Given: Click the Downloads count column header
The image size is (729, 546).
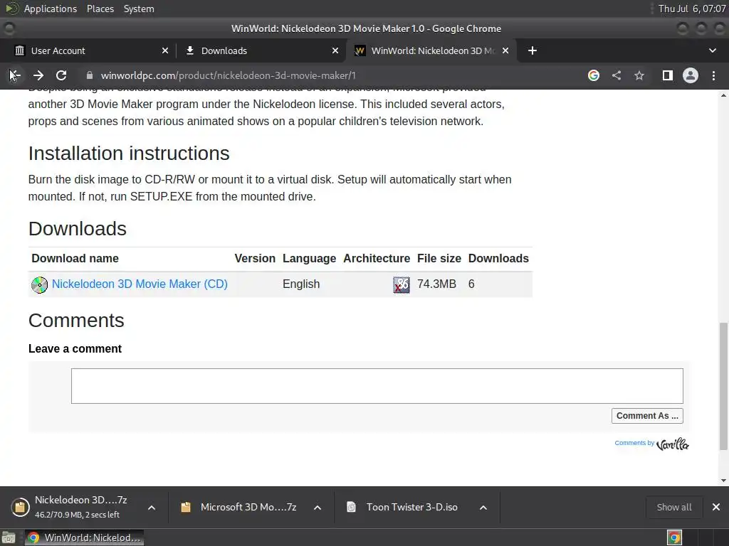Looking at the screenshot, I should 498,258.
